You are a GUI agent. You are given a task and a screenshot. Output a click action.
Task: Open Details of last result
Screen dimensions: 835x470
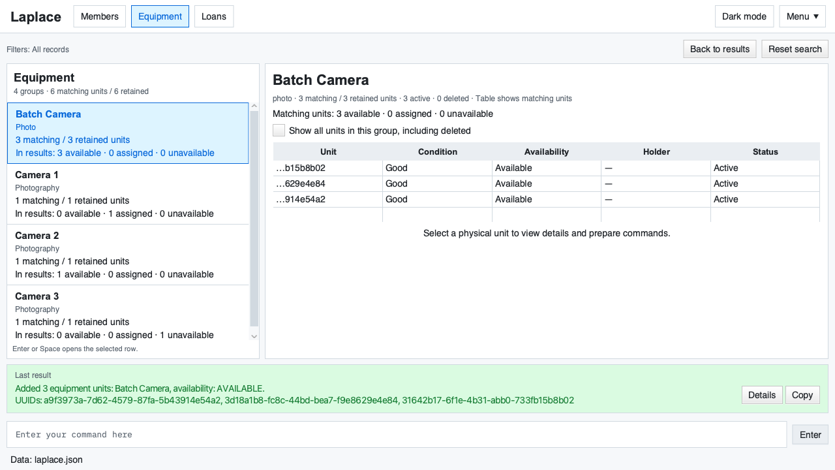(762, 395)
